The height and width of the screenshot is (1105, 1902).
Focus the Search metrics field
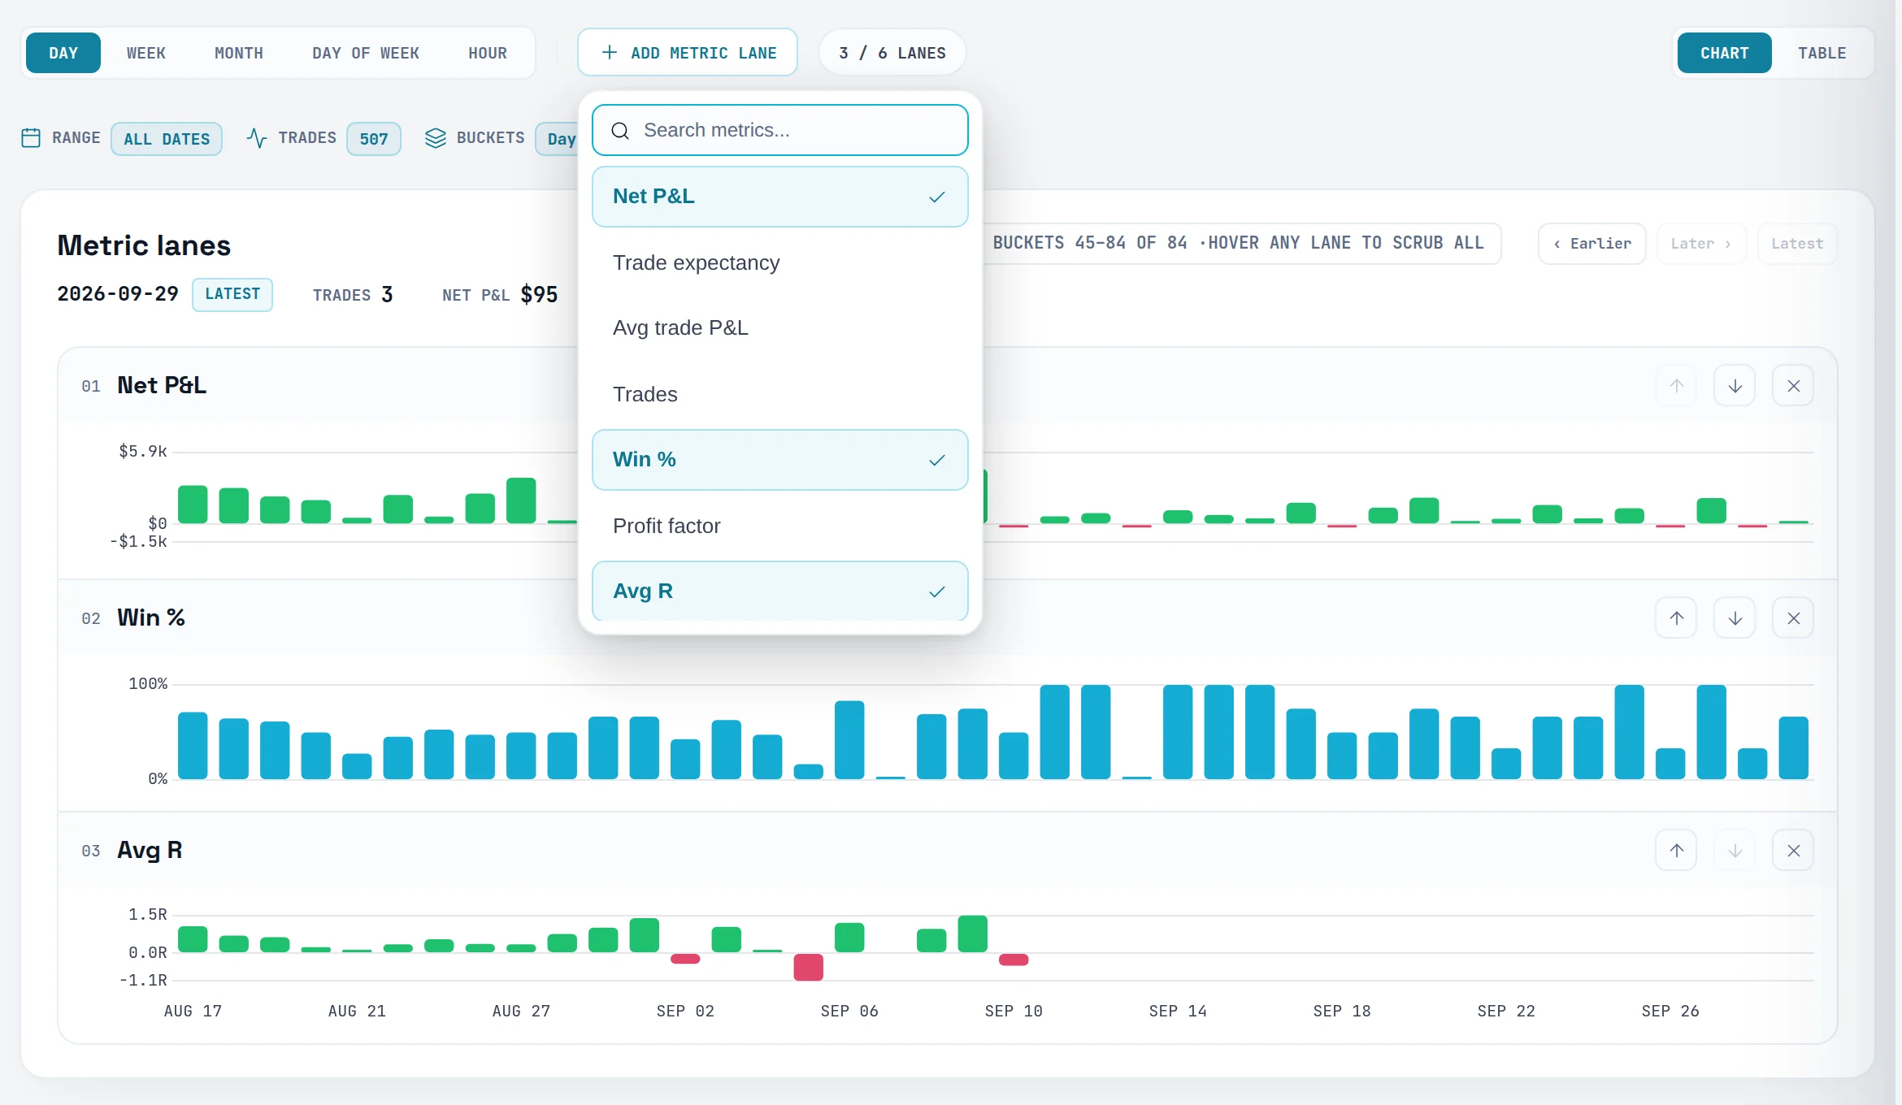pyautogui.click(x=780, y=130)
